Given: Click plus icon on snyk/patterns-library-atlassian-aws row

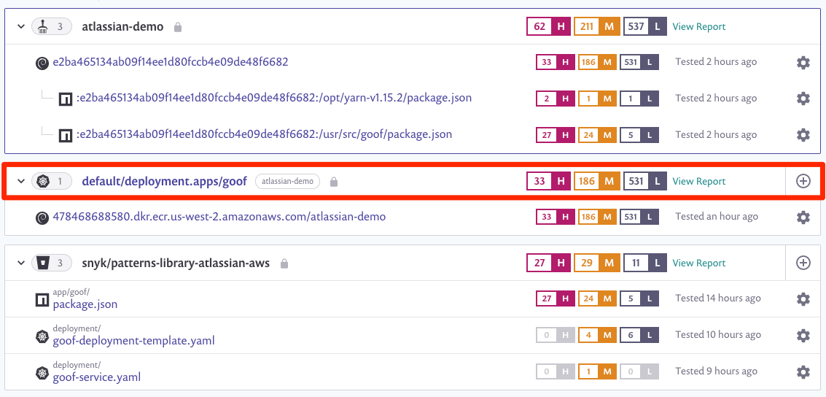Looking at the screenshot, I should click(803, 263).
